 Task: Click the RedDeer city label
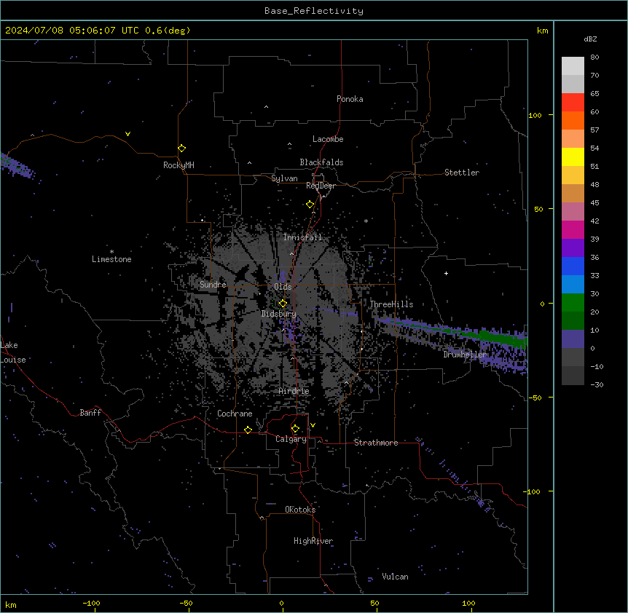point(321,186)
